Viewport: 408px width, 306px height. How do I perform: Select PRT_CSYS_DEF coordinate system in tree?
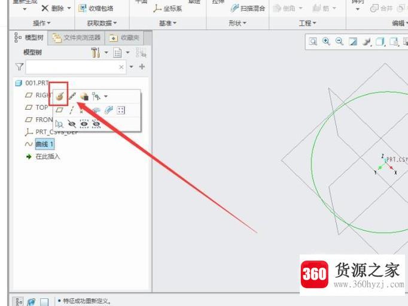click(x=51, y=132)
